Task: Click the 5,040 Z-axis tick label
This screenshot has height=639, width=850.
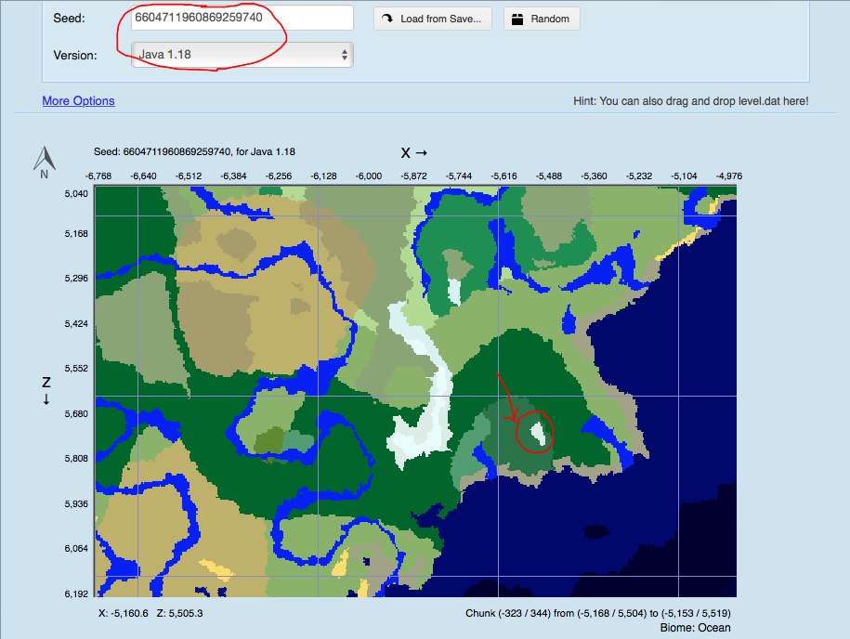Action: (x=76, y=194)
